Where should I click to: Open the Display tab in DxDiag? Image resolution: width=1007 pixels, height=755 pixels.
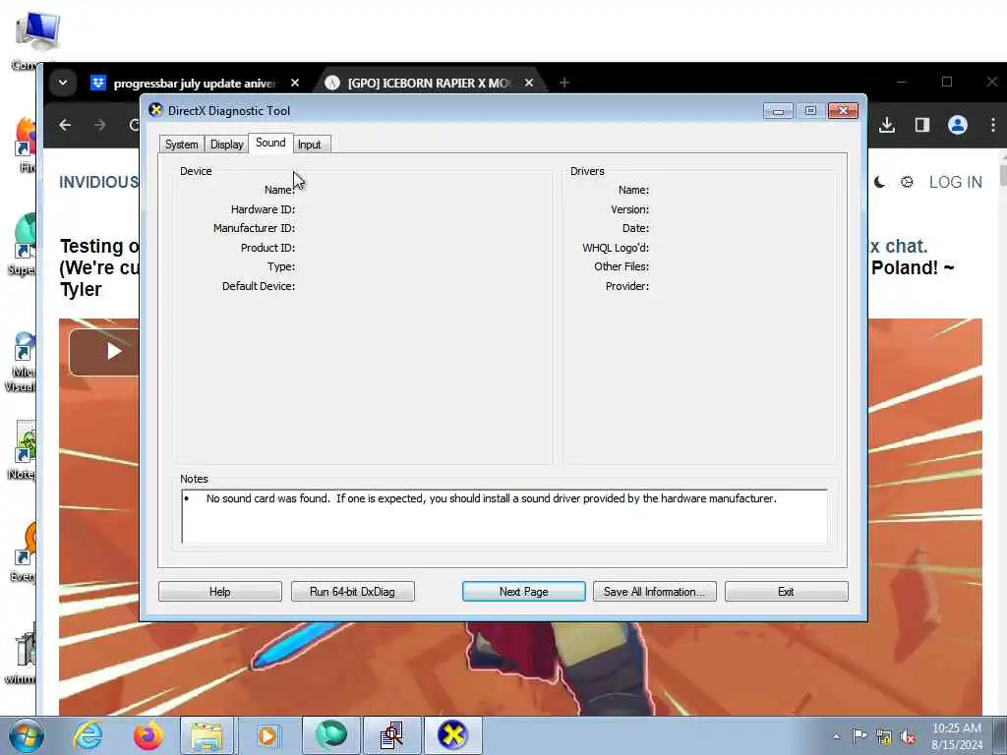[x=227, y=145]
